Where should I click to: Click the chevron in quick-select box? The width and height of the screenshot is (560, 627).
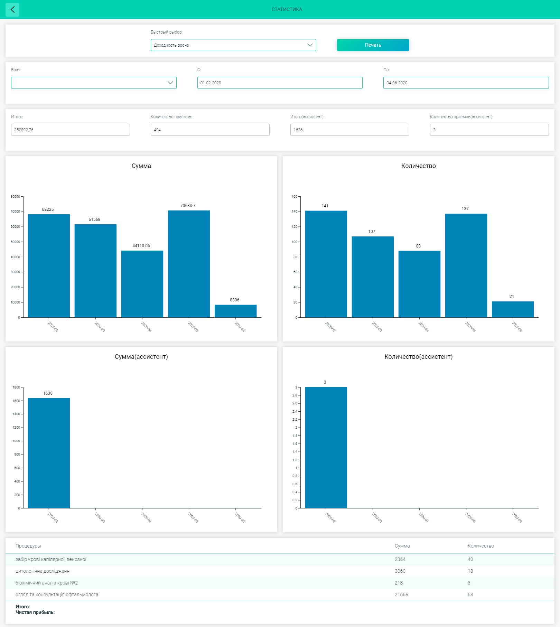tap(310, 45)
